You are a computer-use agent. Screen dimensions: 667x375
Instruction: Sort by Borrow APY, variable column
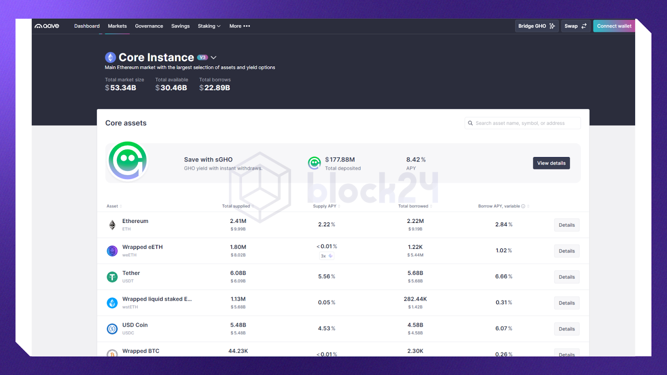[504, 206]
